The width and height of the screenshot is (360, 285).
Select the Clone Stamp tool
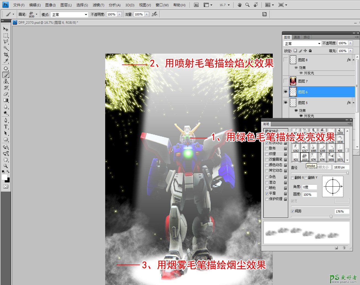[x=6, y=81]
